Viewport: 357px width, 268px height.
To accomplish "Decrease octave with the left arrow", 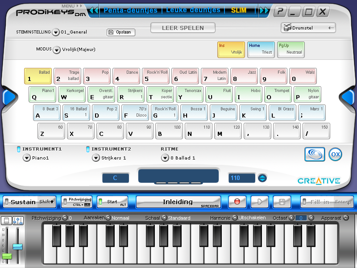I will [x=291, y=218].
